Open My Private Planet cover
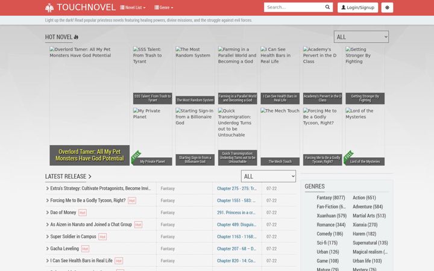The height and width of the screenshot is (271, 434). [153, 137]
